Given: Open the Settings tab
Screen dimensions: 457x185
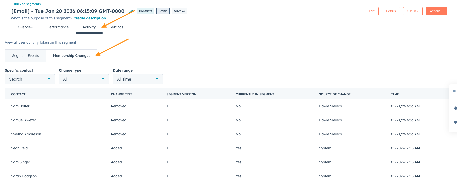Looking at the screenshot, I should point(116,27).
